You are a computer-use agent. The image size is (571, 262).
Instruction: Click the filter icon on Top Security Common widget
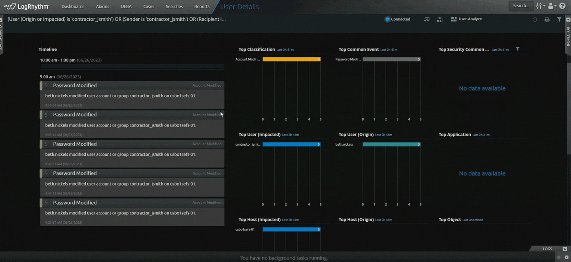tap(518, 49)
